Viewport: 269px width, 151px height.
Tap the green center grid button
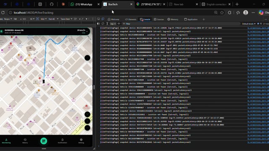[44, 141]
